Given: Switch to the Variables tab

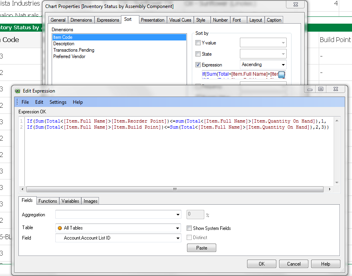Looking at the screenshot, I should coord(70,201).
